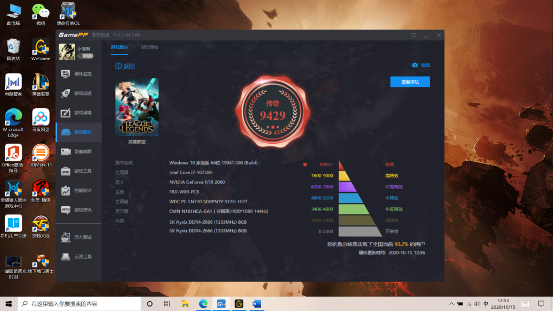
Task: Click the Windows 10 家庭版 OS text
Action: [x=213, y=163]
